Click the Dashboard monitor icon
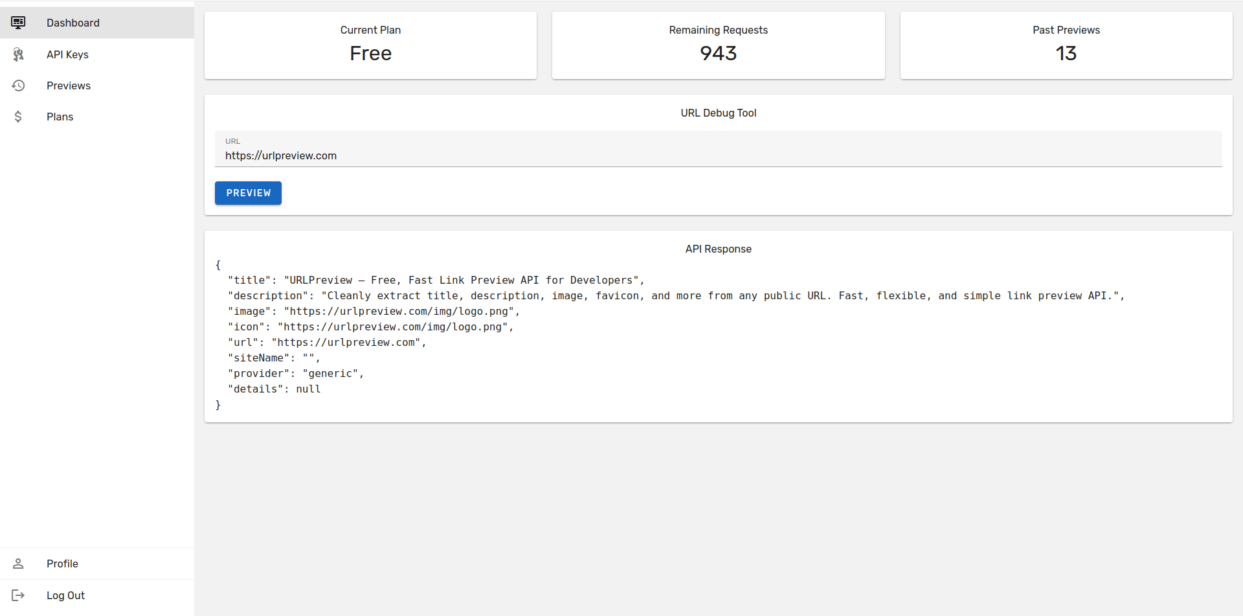This screenshot has width=1243, height=616. (18, 23)
